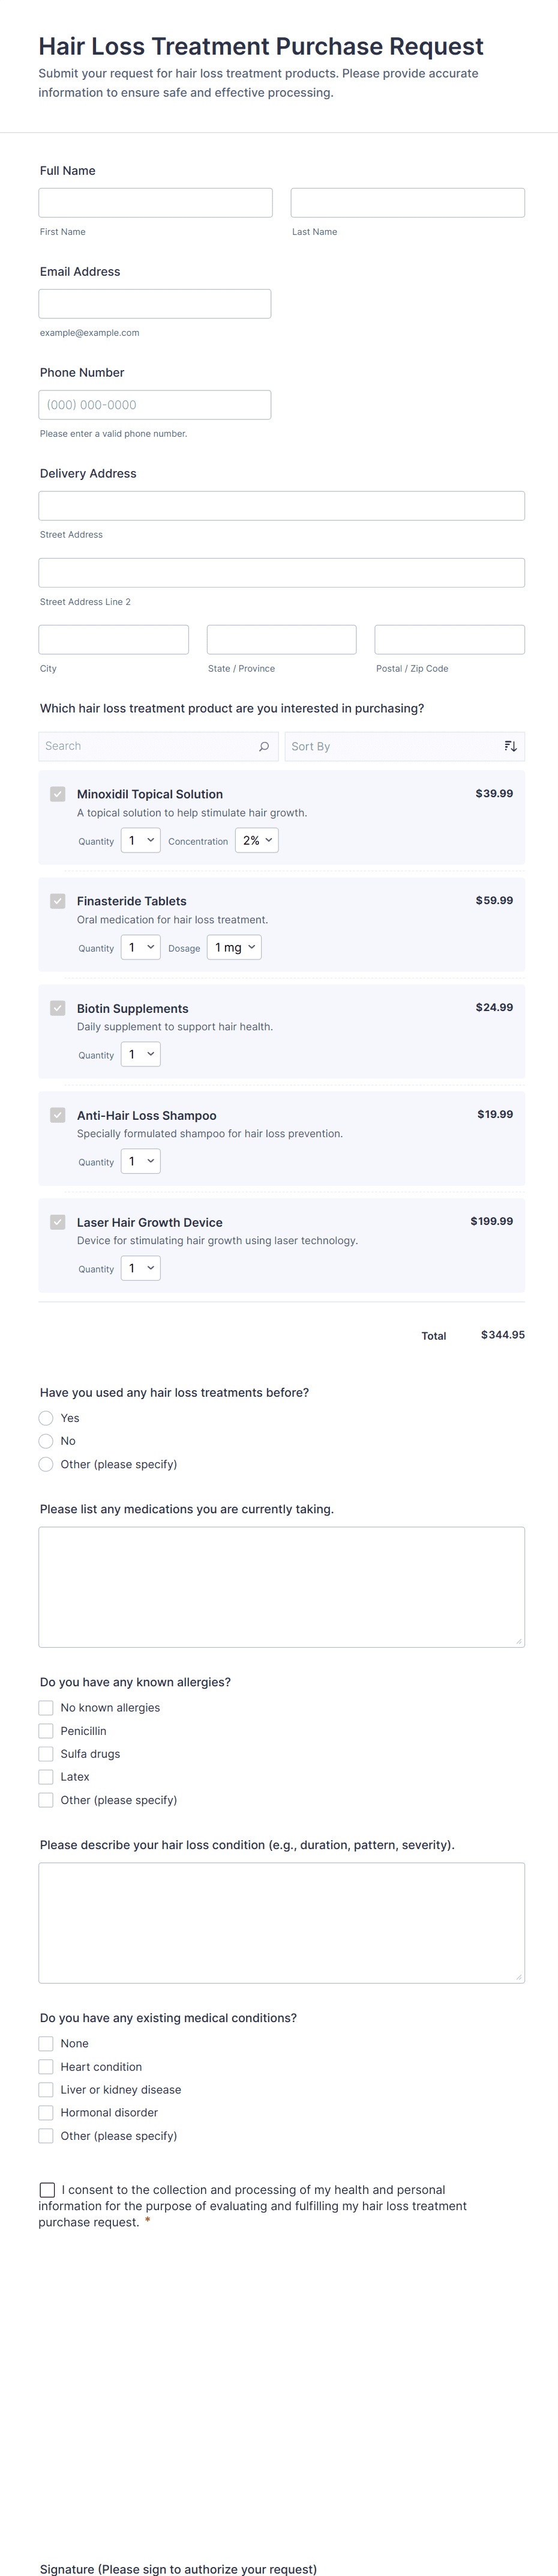
Task: Select the No radio option
Action: [46, 1441]
